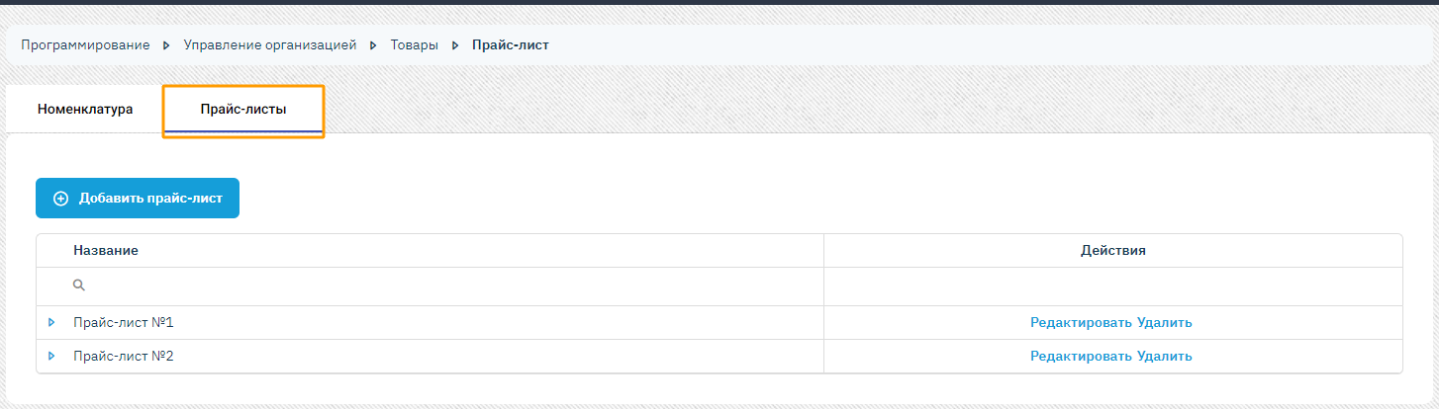Image resolution: width=1439 pixels, height=409 pixels.
Task: Click breadcrumb arrow after Управление организацией
Action: (373, 45)
